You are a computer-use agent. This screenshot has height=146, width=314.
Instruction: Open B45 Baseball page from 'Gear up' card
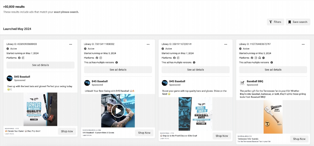click(22, 77)
